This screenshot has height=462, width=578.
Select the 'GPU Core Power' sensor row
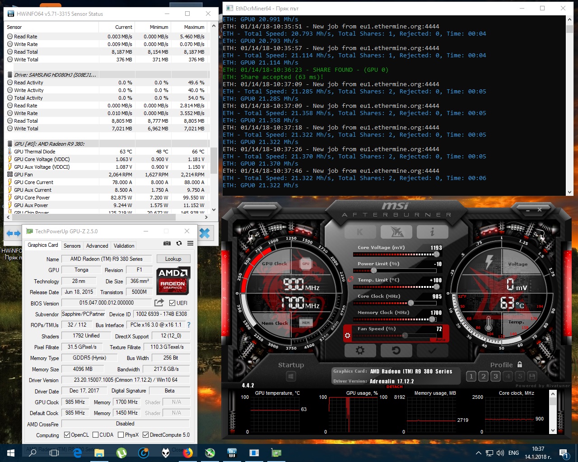[107, 198]
